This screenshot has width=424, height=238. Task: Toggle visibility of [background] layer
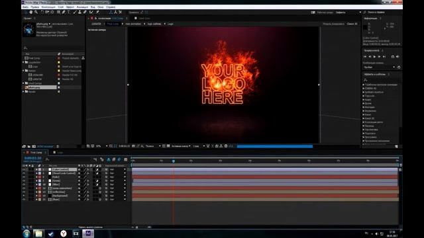[24, 196]
